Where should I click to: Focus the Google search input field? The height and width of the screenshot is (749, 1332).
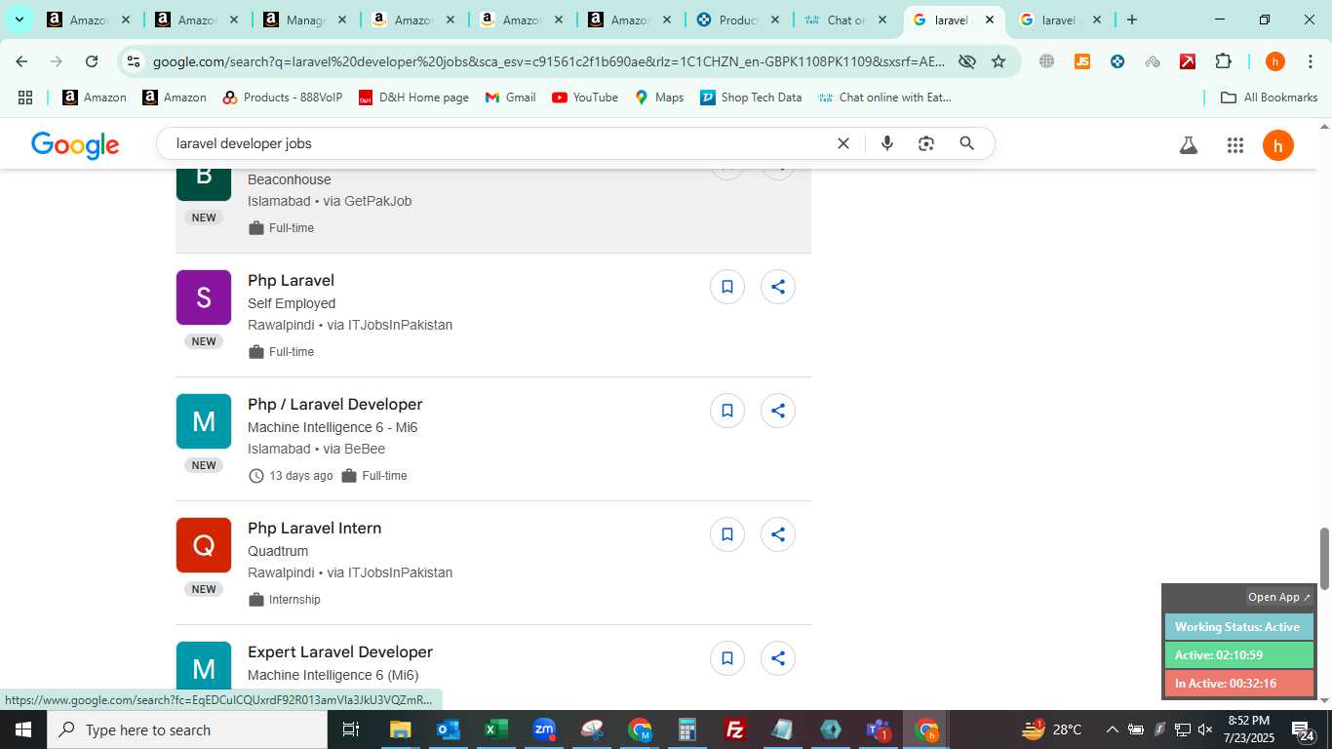pyautogui.click(x=497, y=143)
